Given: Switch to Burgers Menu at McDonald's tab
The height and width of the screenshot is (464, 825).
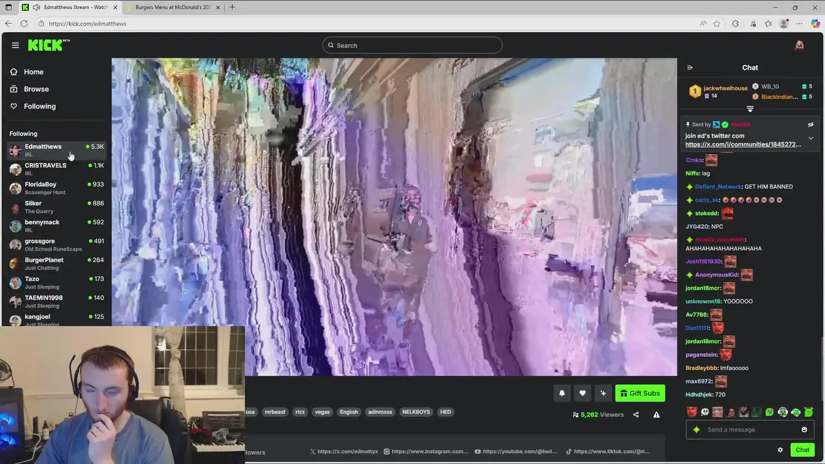Looking at the screenshot, I should [x=174, y=7].
